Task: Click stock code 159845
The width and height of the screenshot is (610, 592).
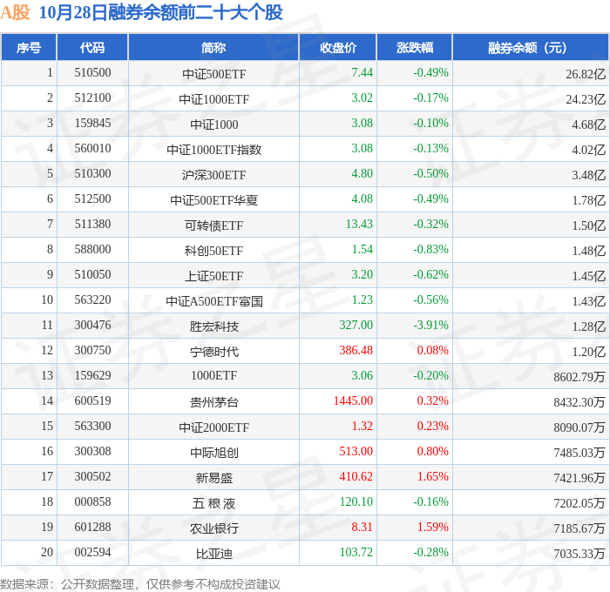Action: coord(92,124)
